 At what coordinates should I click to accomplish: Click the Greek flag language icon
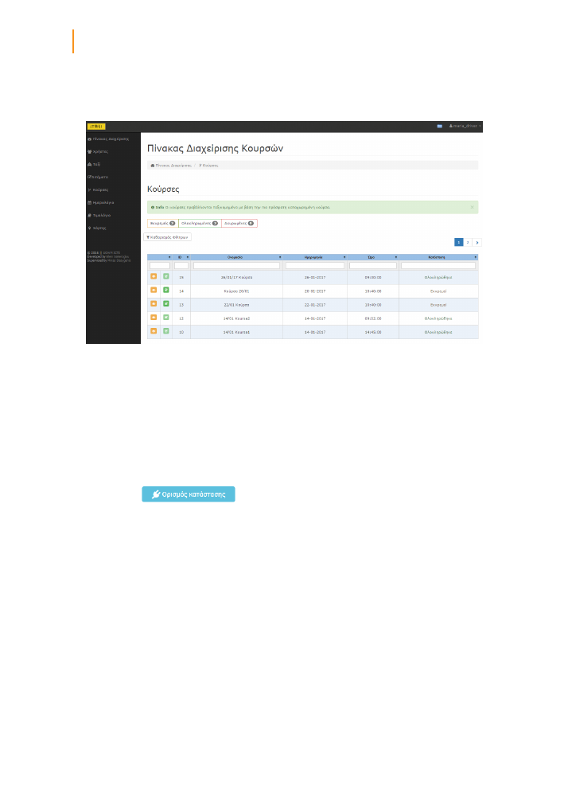[439, 126]
